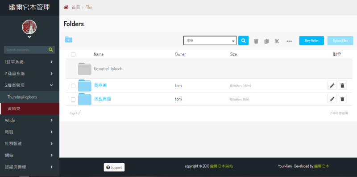Screen dimensions: 357x177
Task: Check the 版型頁面 folder checkbox
Action: (73, 99)
